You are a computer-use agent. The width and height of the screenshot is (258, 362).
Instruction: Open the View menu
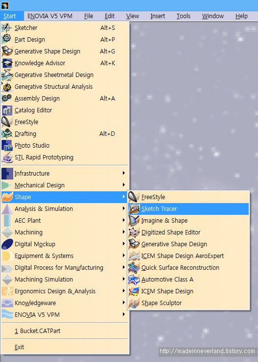tap(133, 16)
